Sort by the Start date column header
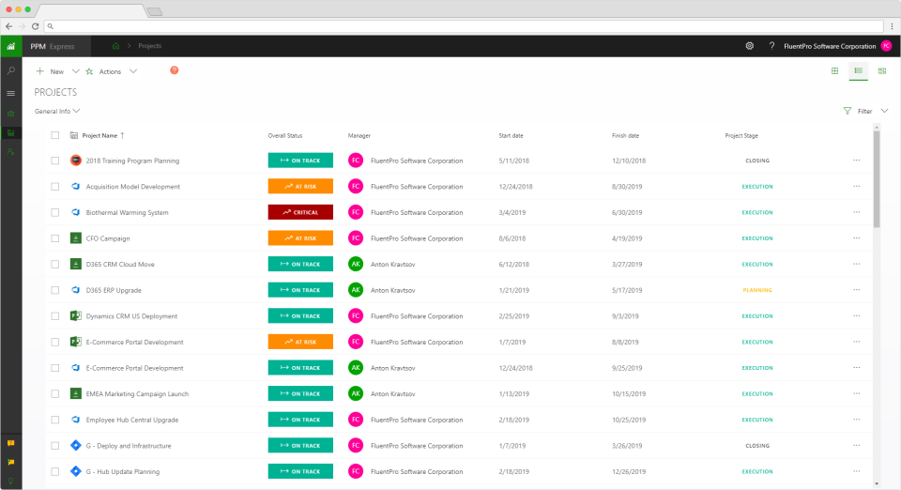901x490 pixels. pos(511,135)
